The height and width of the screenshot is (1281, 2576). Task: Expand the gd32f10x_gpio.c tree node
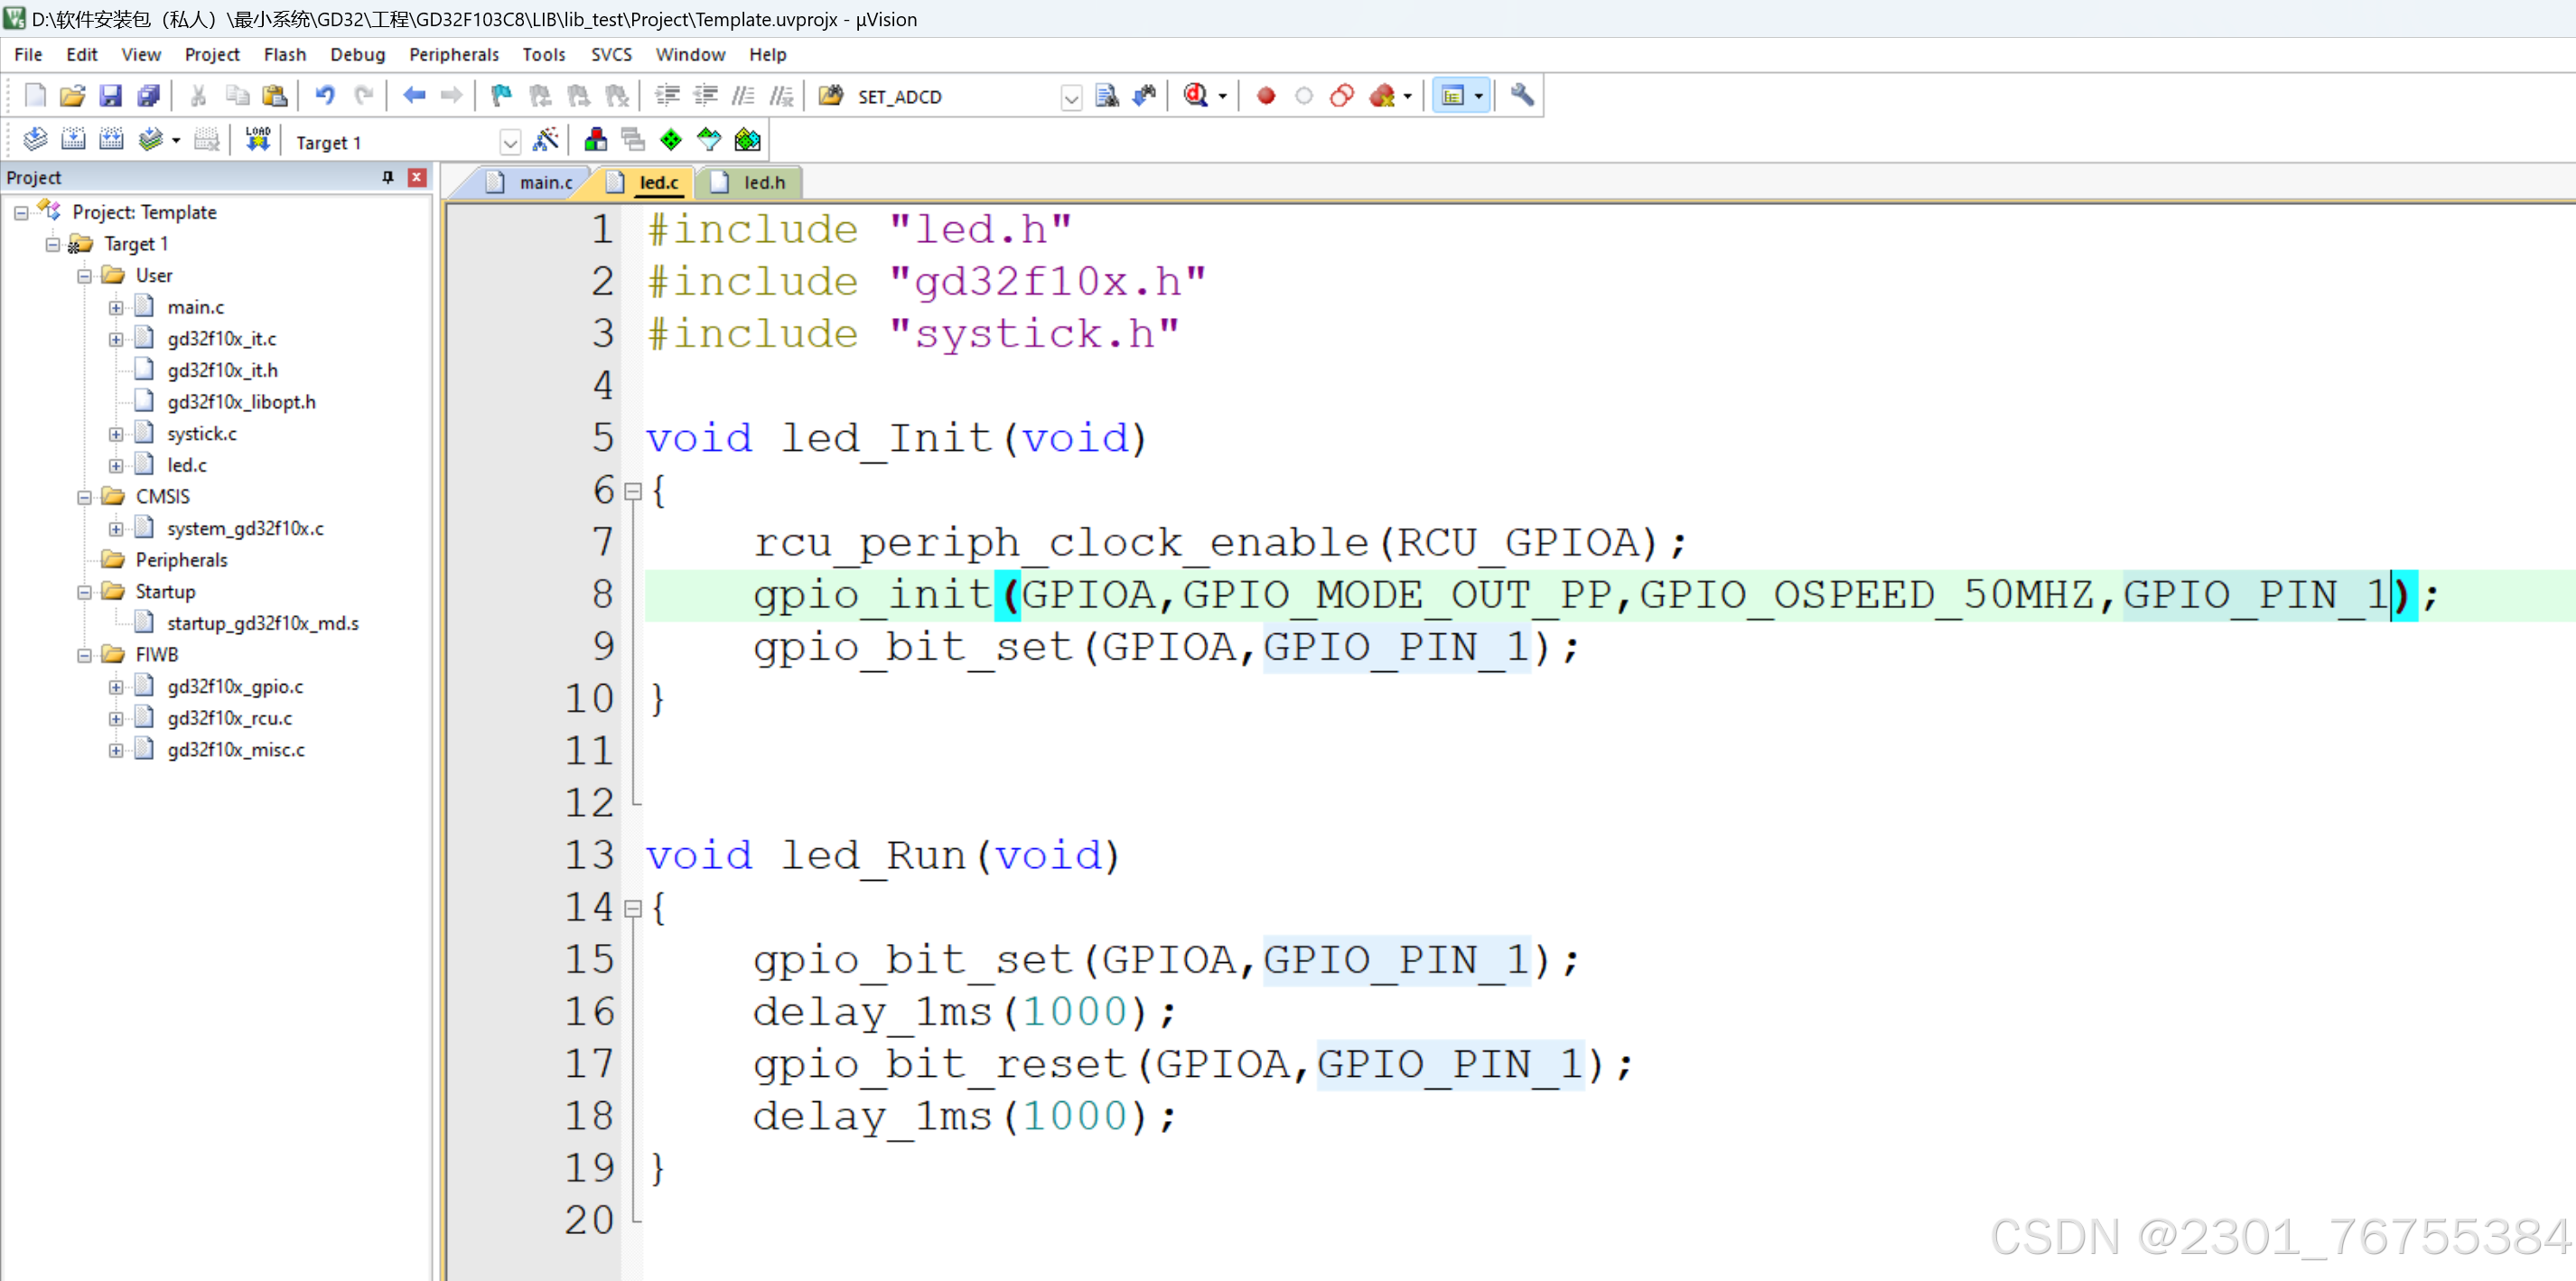point(116,686)
